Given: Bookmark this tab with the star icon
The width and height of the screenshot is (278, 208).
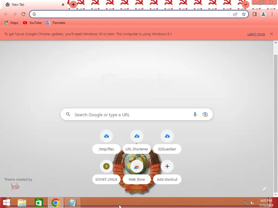Looking at the screenshot, I should pyautogui.click(x=244, y=14).
